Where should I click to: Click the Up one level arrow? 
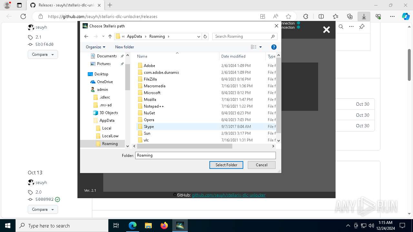(x=110, y=36)
